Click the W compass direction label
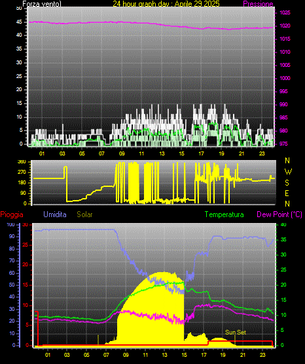This screenshot has height=364, width=305. point(288,172)
